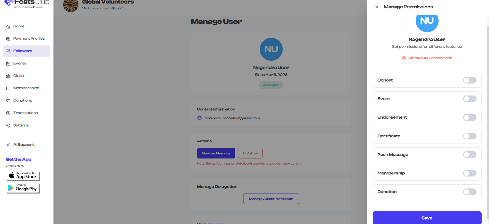This screenshot has width=489, height=224.
Task: Click the Cohort label
Action: pos(385,80)
